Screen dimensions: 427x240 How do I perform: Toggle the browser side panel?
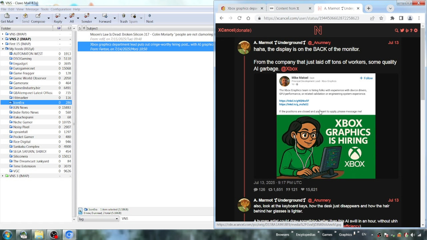401,18
